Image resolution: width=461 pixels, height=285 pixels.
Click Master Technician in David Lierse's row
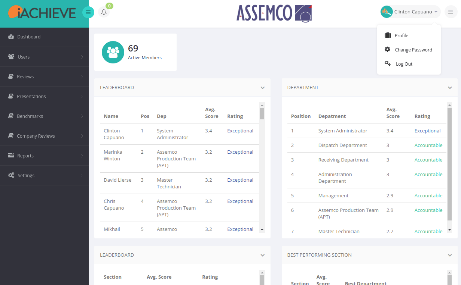coord(169,183)
